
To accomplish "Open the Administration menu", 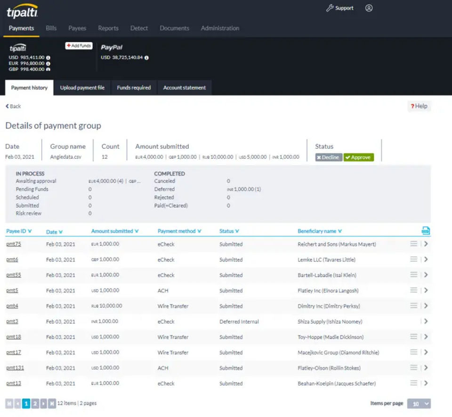I will (x=220, y=28).
